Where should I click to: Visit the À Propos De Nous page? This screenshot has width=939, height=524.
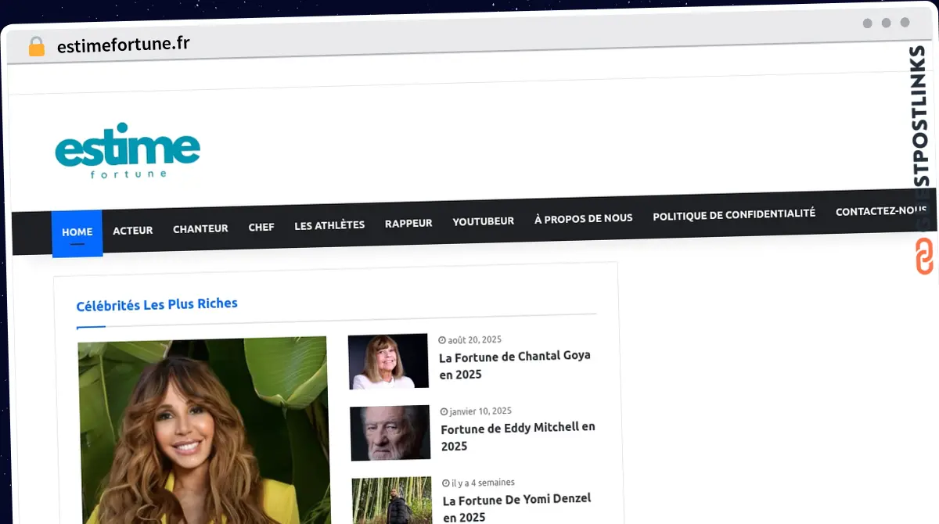click(x=583, y=218)
